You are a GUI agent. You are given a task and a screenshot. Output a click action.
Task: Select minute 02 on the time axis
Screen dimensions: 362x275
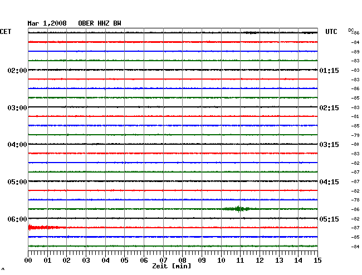click(x=66, y=260)
